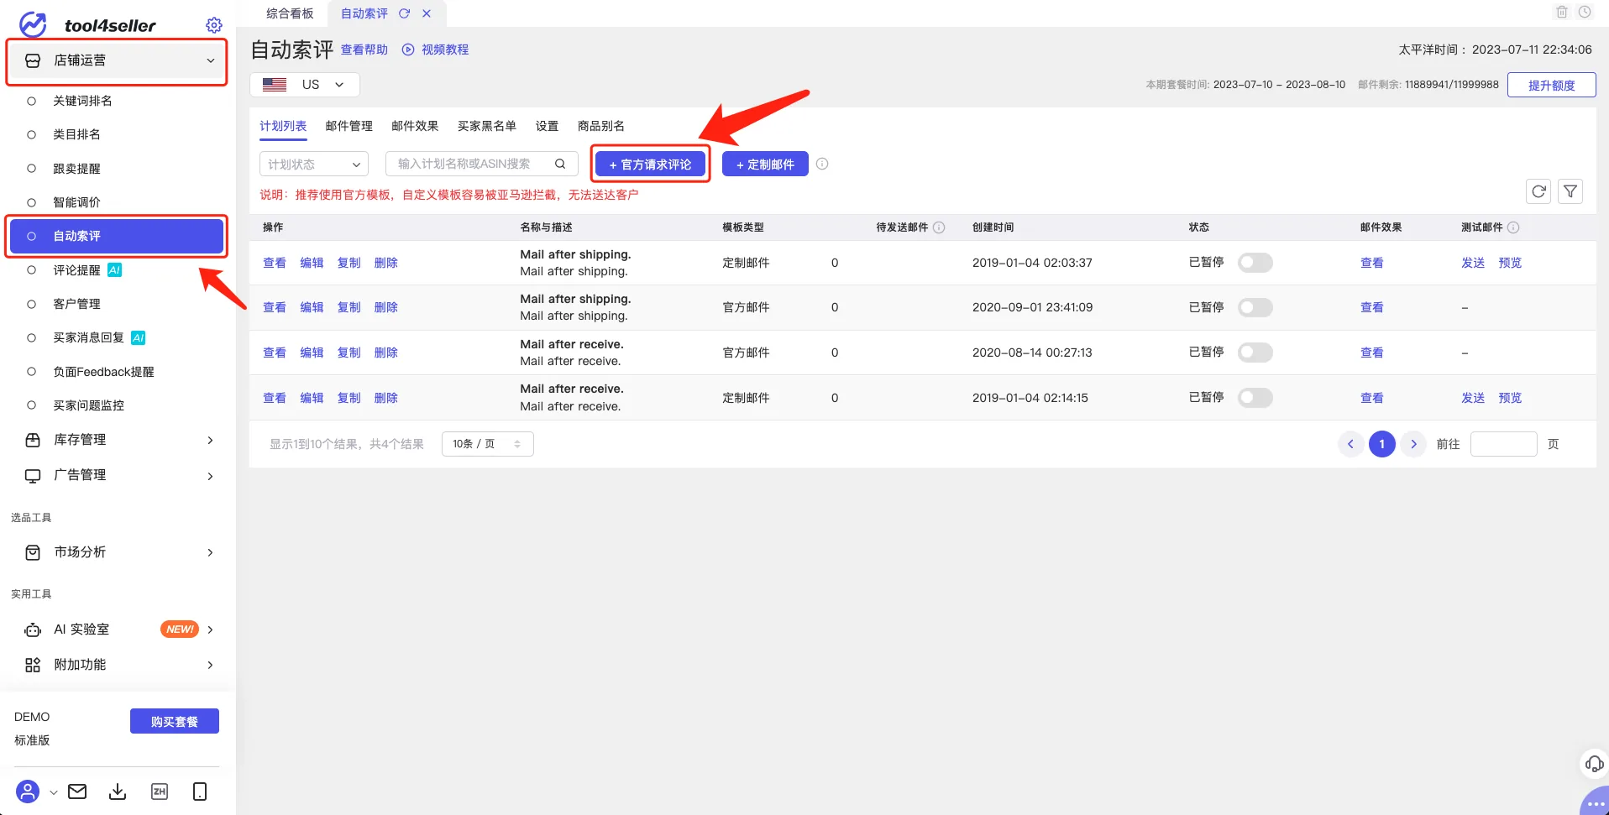Image resolution: width=1609 pixels, height=815 pixels.
Task: Show info icon for 测试邮件 column
Action: pyautogui.click(x=1513, y=227)
